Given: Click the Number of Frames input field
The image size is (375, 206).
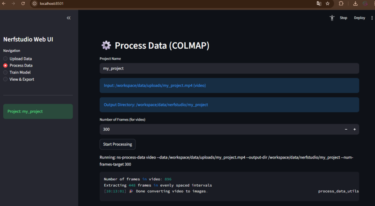Looking at the screenshot, I should pos(220,129).
